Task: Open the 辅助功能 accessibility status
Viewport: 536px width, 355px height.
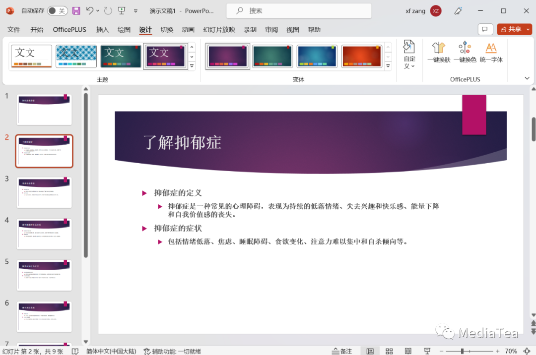Action: click(172, 351)
